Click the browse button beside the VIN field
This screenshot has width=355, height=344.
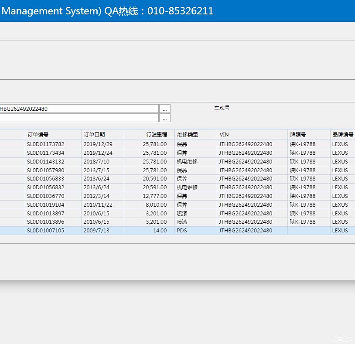[164, 109]
